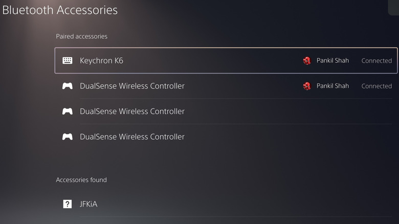Click Pankil Shah name in DualSense row

click(332, 86)
